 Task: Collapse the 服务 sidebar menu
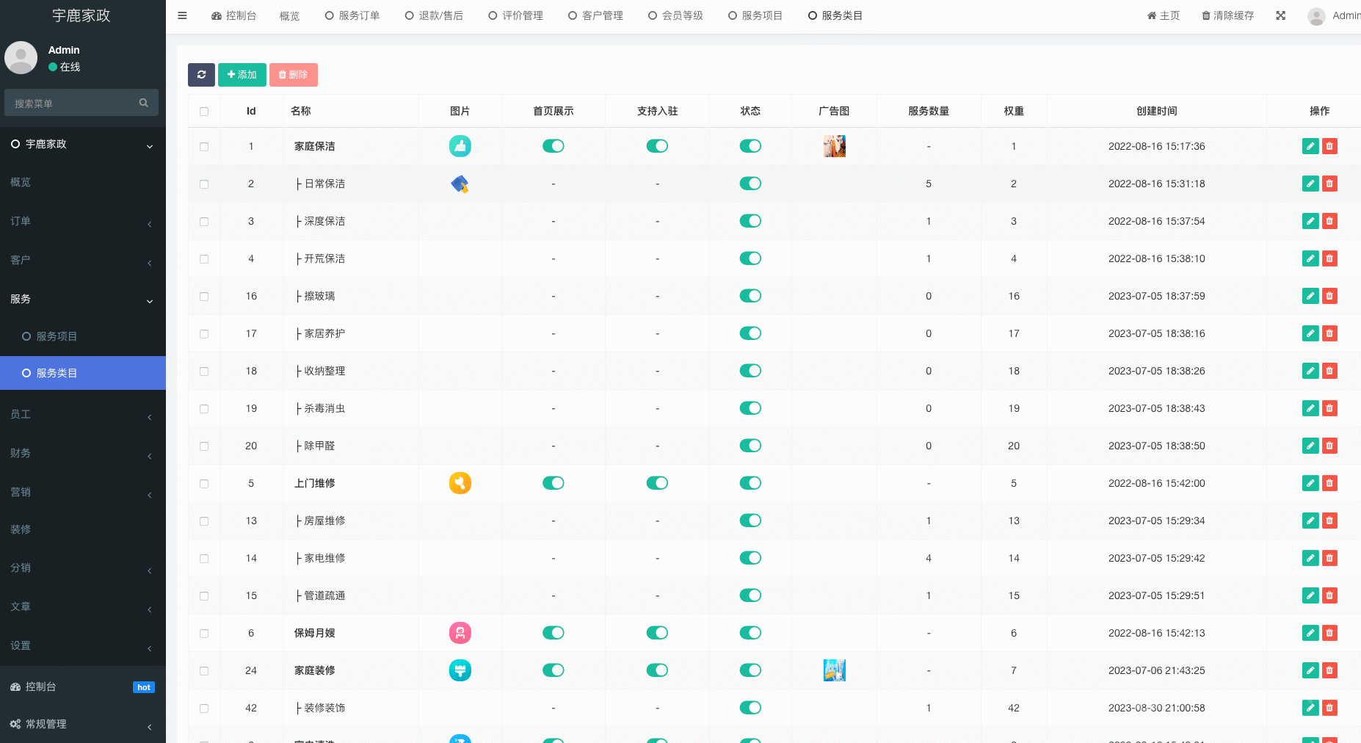click(x=82, y=299)
